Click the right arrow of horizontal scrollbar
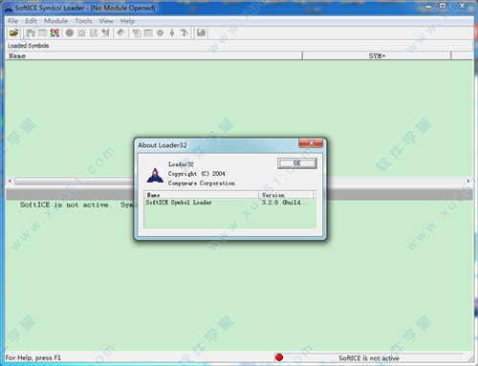Image resolution: width=478 pixels, height=366 pixels. pyautogui.click(x=468, y=181)
